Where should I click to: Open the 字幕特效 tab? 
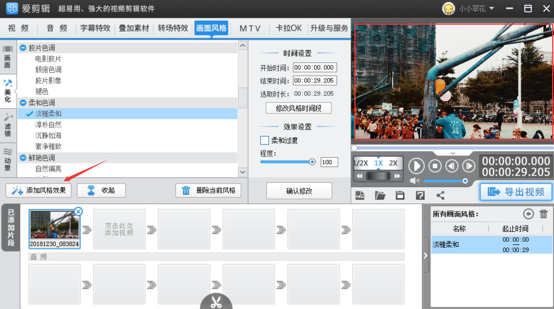[95, 28]
